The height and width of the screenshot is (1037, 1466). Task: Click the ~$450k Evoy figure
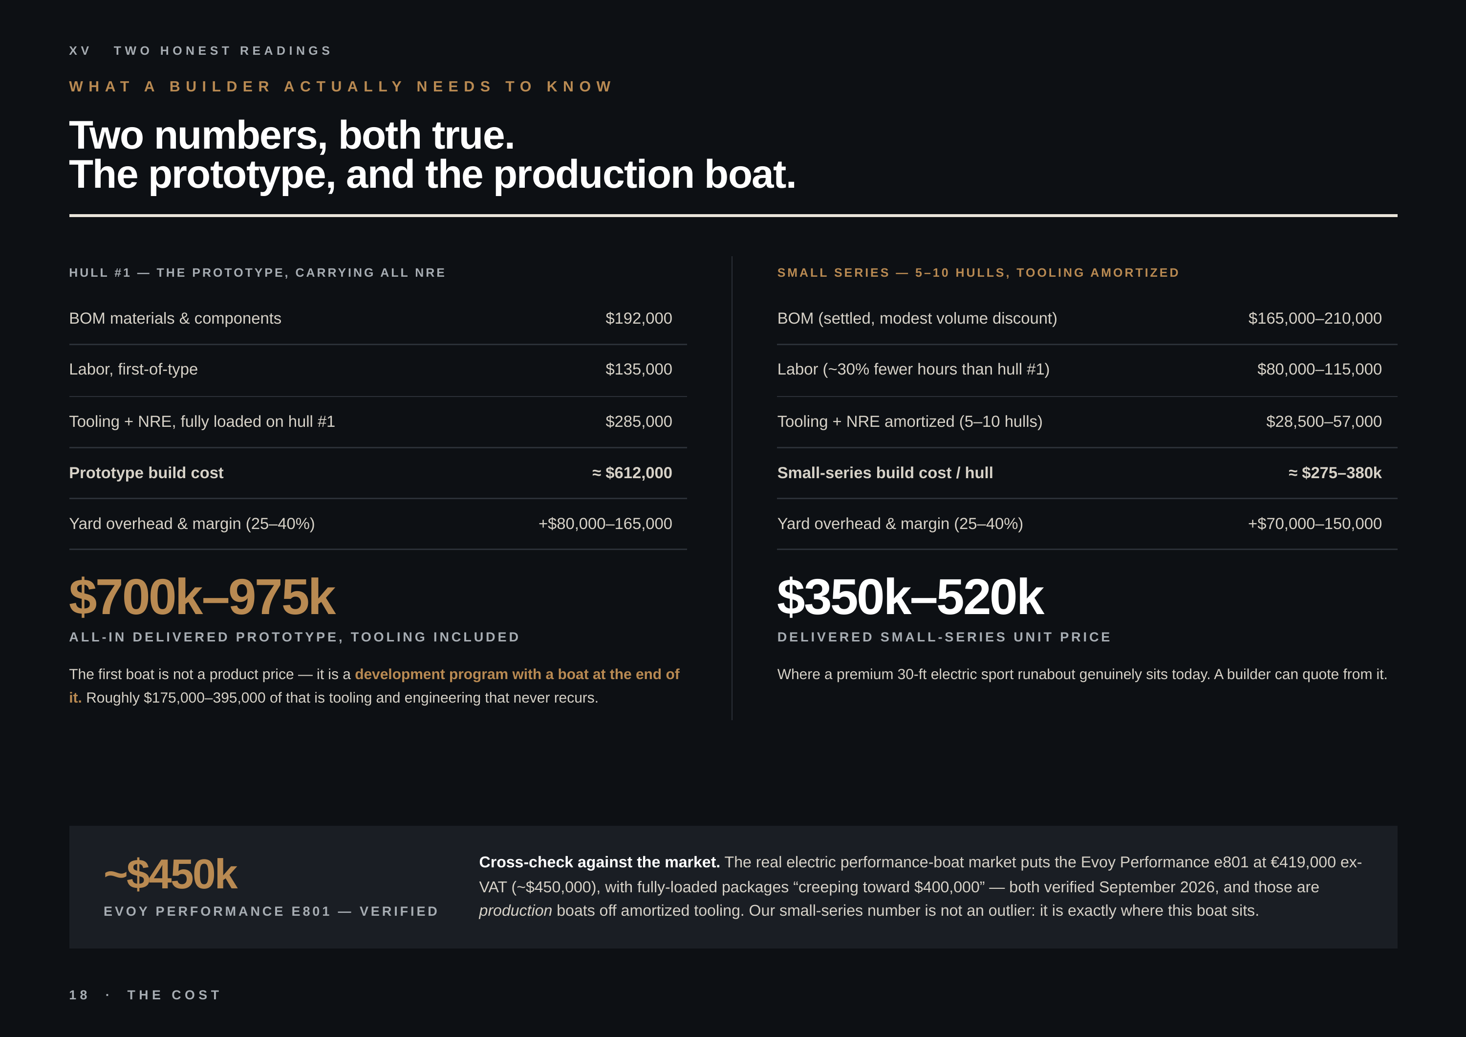[171, 874]
